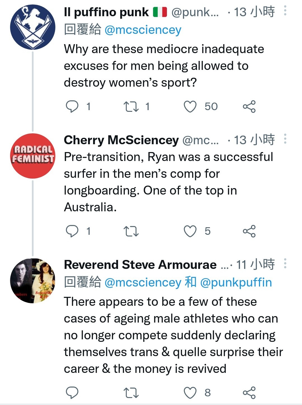The image size is (302, 405).
Task: Open Il puffino punk's profile picture
Action: [33, 27]
